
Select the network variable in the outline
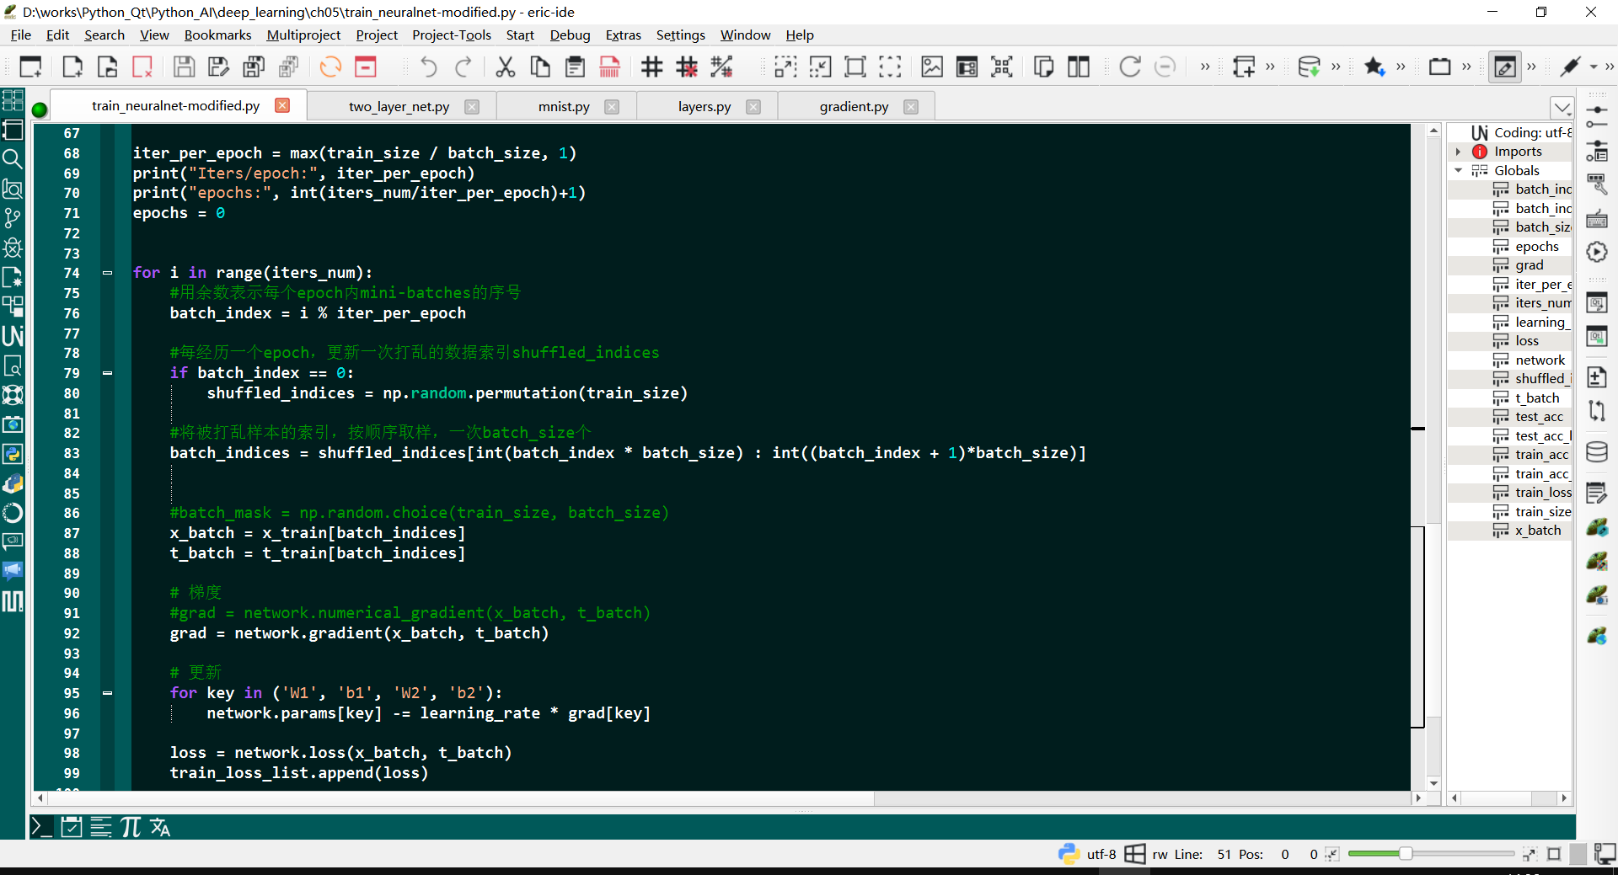coord(1540,360)
